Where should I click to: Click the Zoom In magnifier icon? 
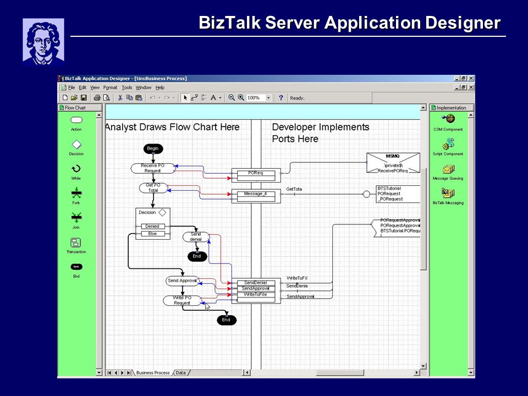(241, 98)
